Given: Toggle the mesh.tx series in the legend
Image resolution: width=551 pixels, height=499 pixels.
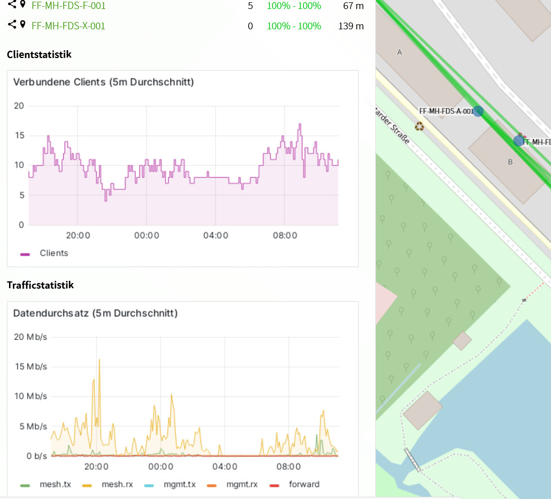Looking at the screenshot, I should click(x=55, y=484).
